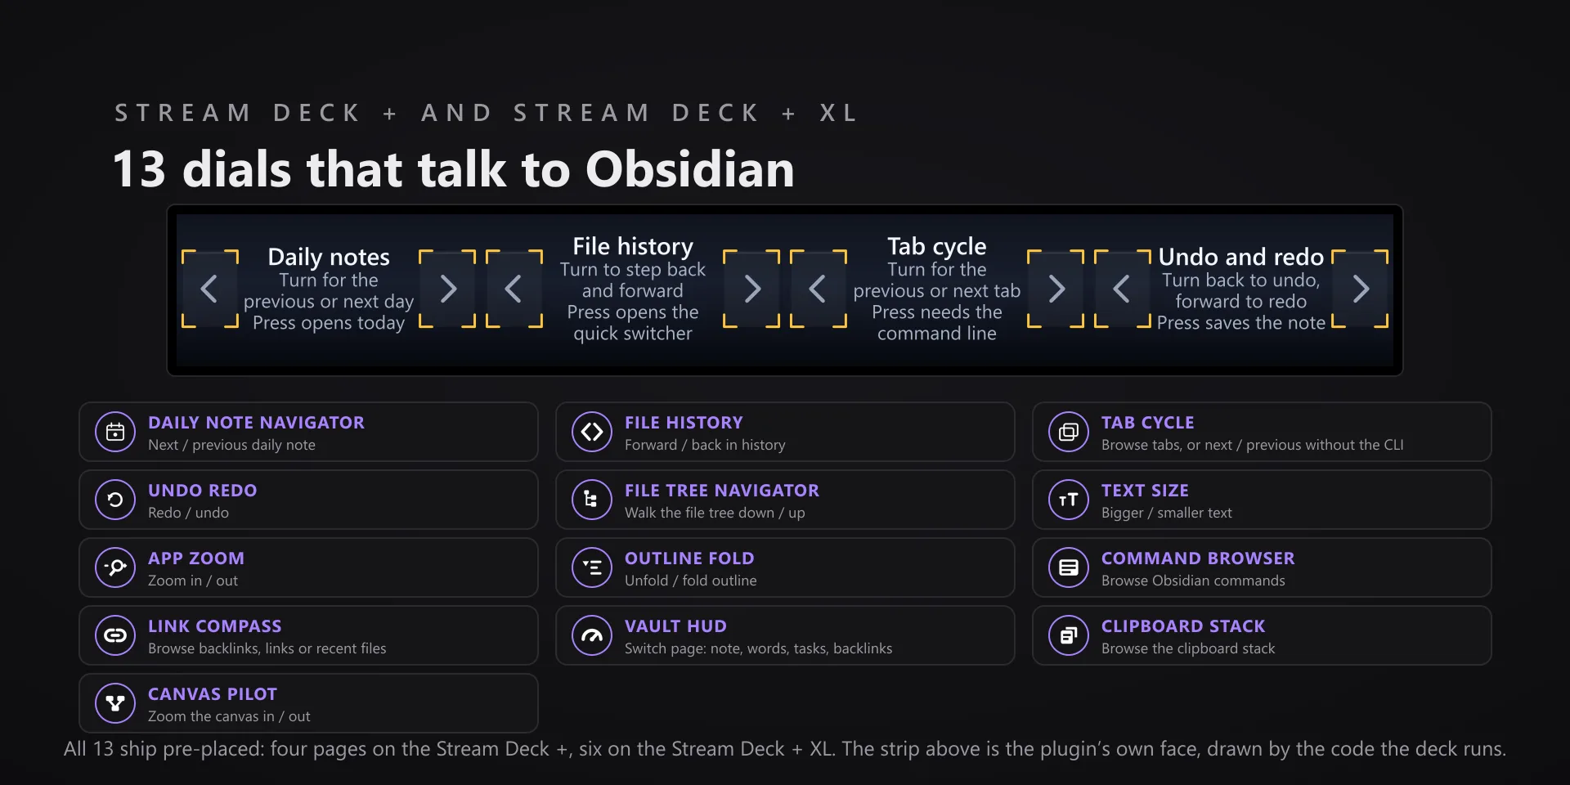The width and height of the screenshot is (1570, 785).
Task: Click the 'Daily notes' strip heading
Action: [x=329, y=257]
